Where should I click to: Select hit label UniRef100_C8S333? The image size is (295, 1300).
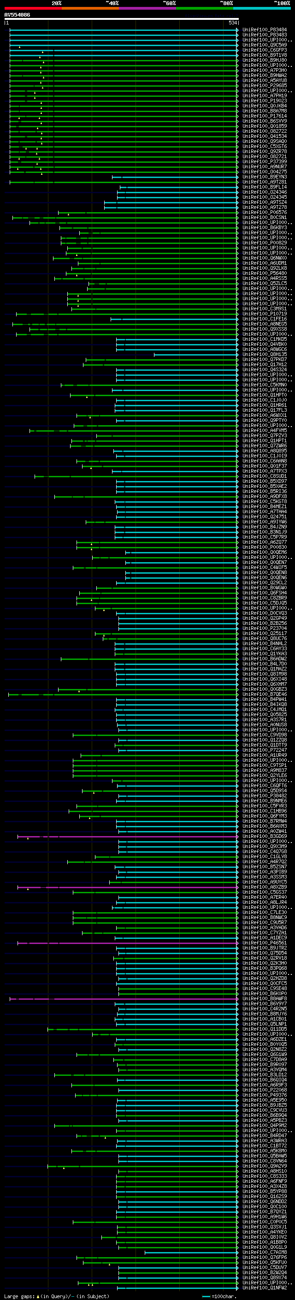coord(265,1176)
